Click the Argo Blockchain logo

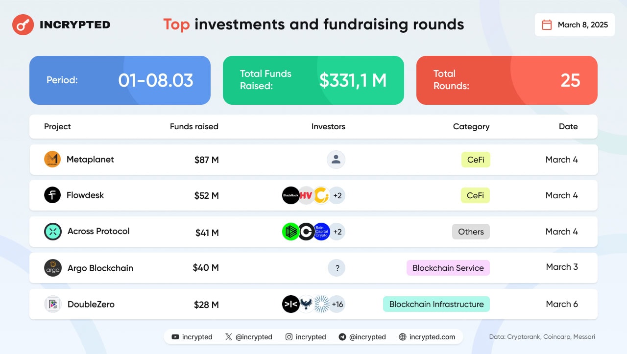coord(53,268)
